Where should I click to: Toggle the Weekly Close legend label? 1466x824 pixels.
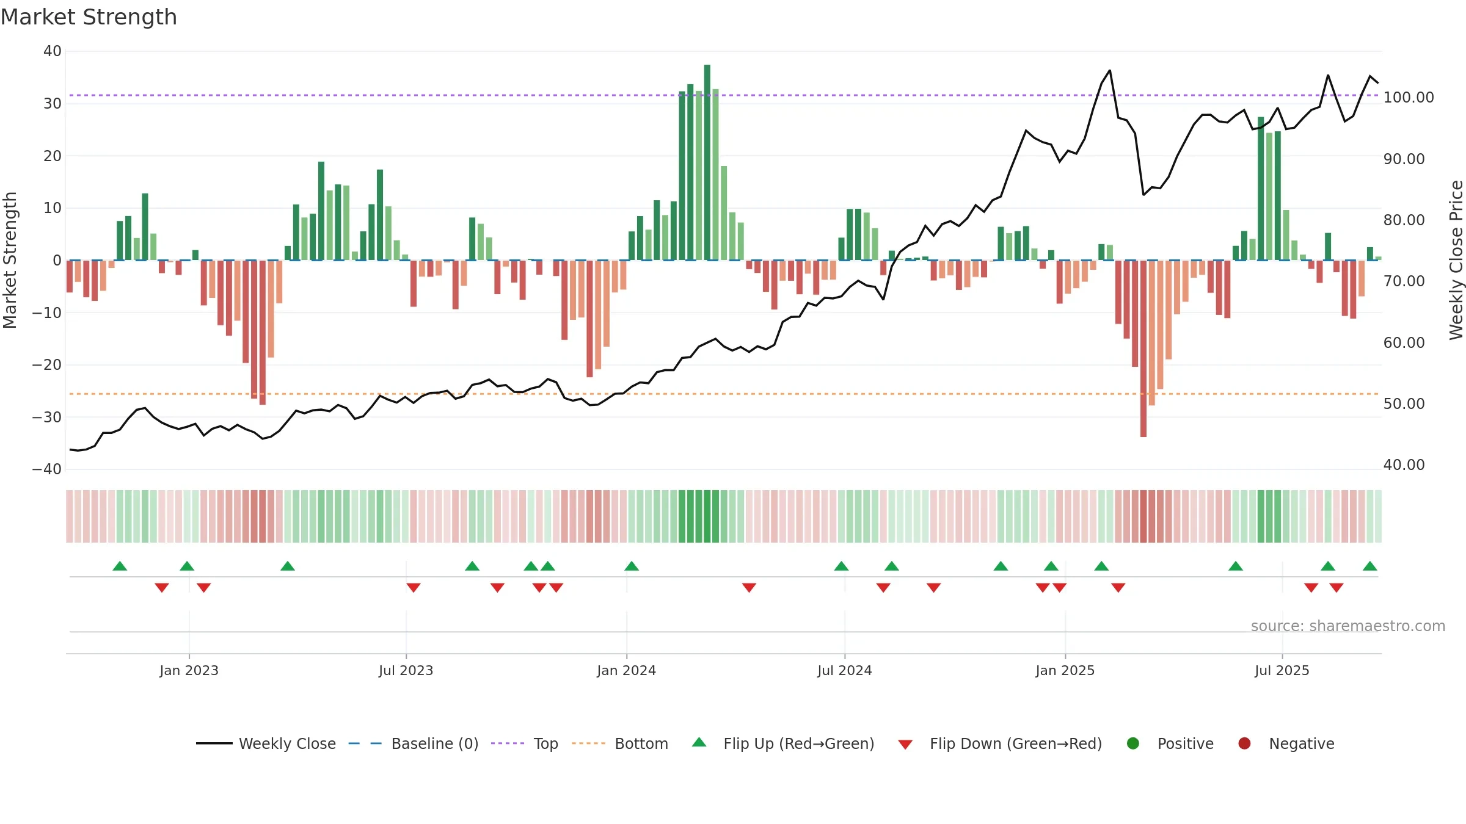[287, 743]
